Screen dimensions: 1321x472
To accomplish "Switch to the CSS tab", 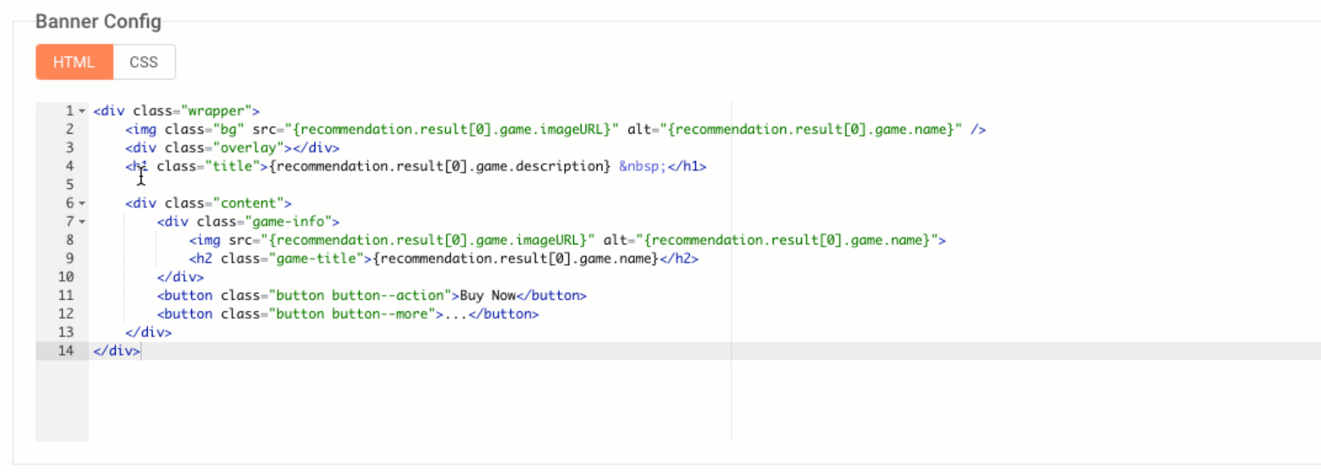I will click(143, 62).
